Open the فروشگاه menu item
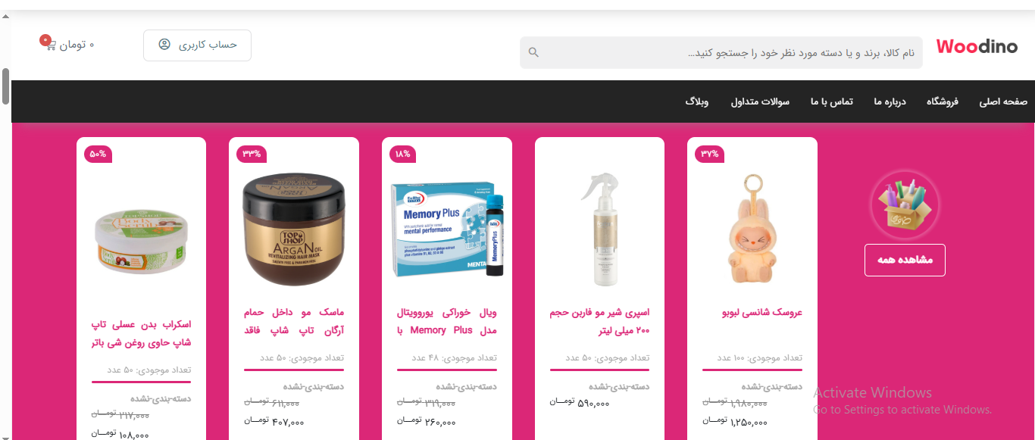The image size is (1035, 440). [x=943, y=101]
